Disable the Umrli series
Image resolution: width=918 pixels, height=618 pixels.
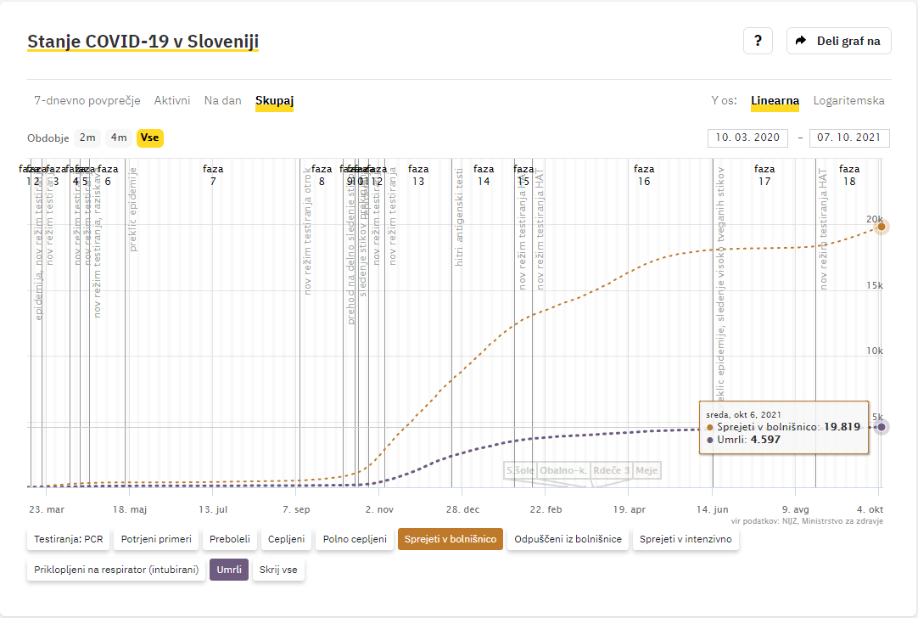229,570
